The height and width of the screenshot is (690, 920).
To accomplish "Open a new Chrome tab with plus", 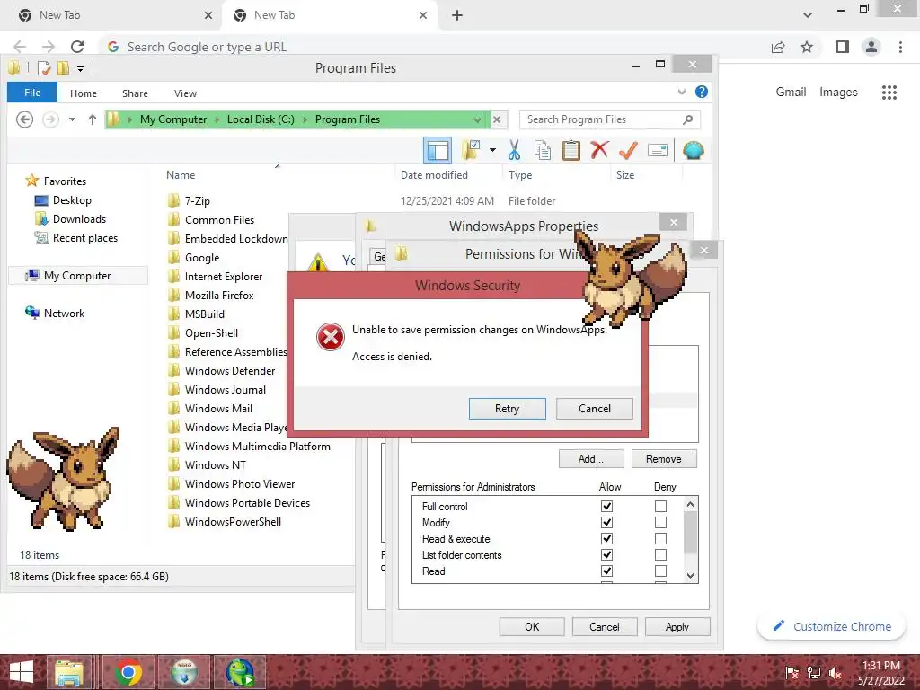I will 457,15.
